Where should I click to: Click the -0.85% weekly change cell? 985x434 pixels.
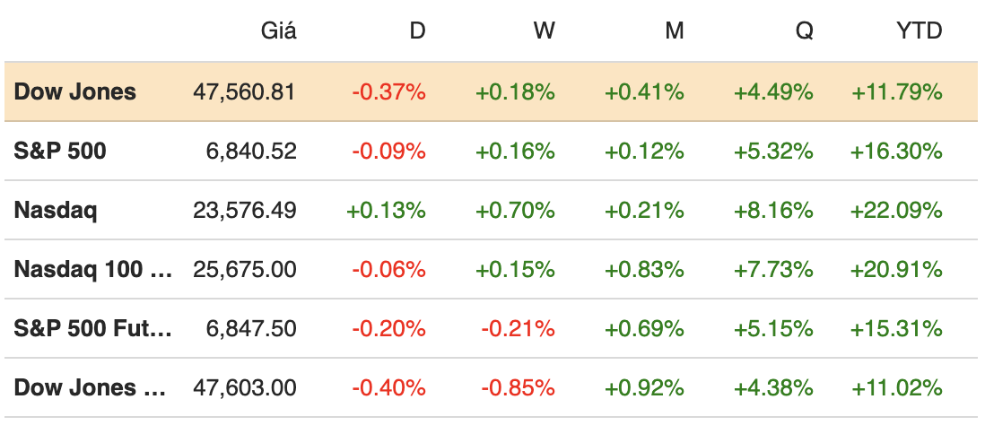click(x=518, y=387)
